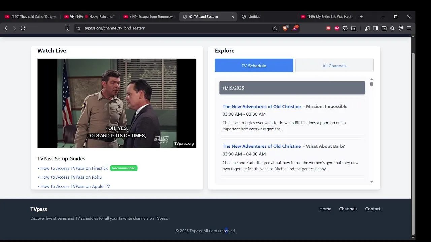This screenshot has width=431, height=242.
Task: Bookmark this page with the bookmark icon
Action: click(67, 28)
